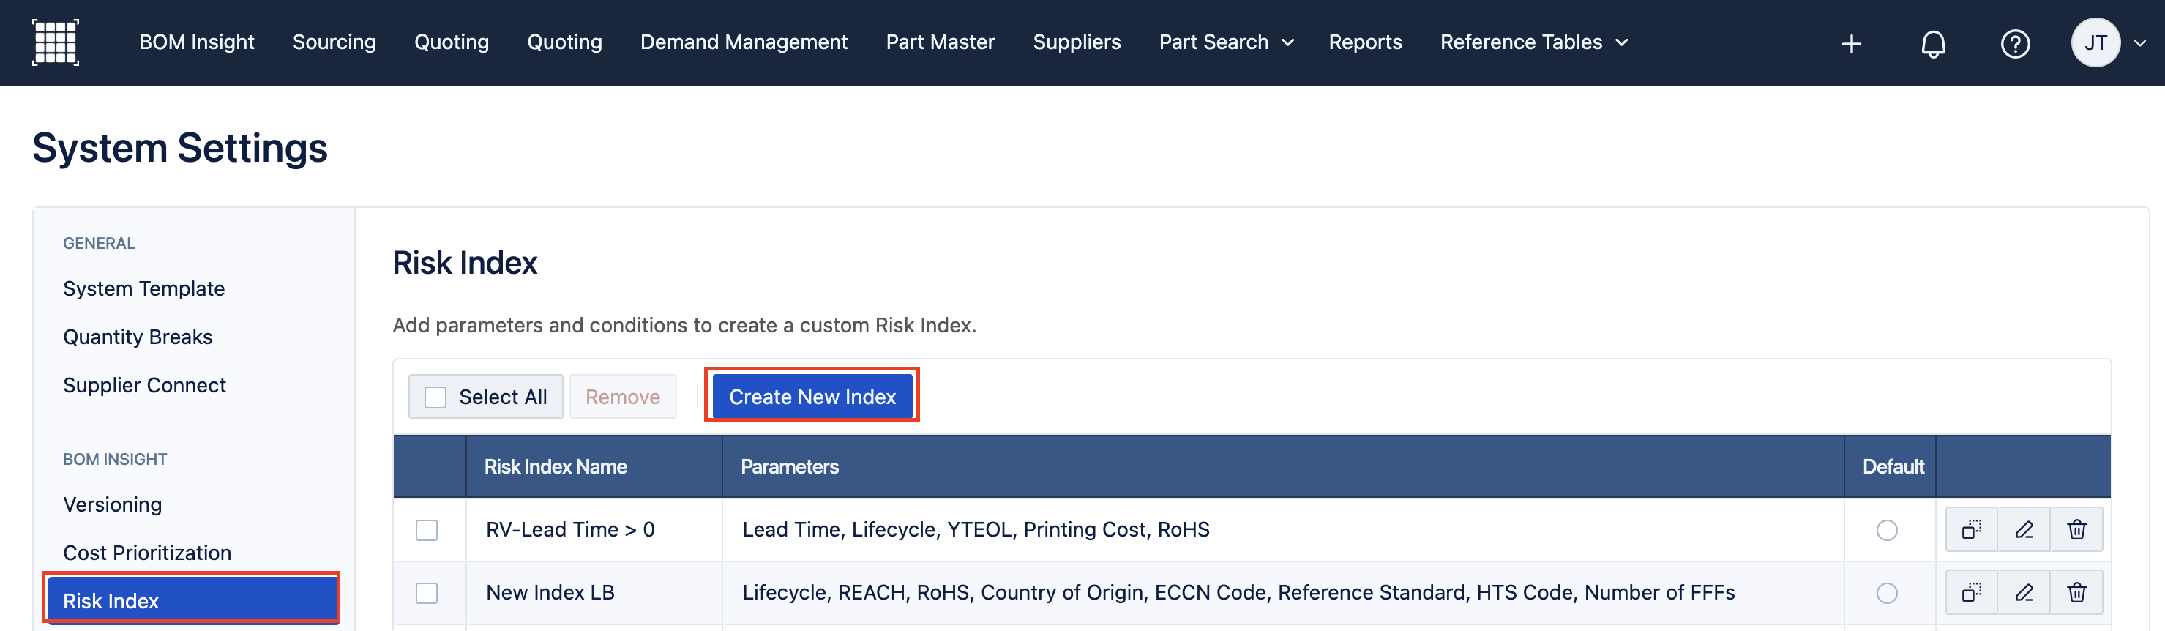Select Cost Prioritization in the sidebar
This screenshot has width=2165, height=631.
pyautogui.click(x=147, y=553)
